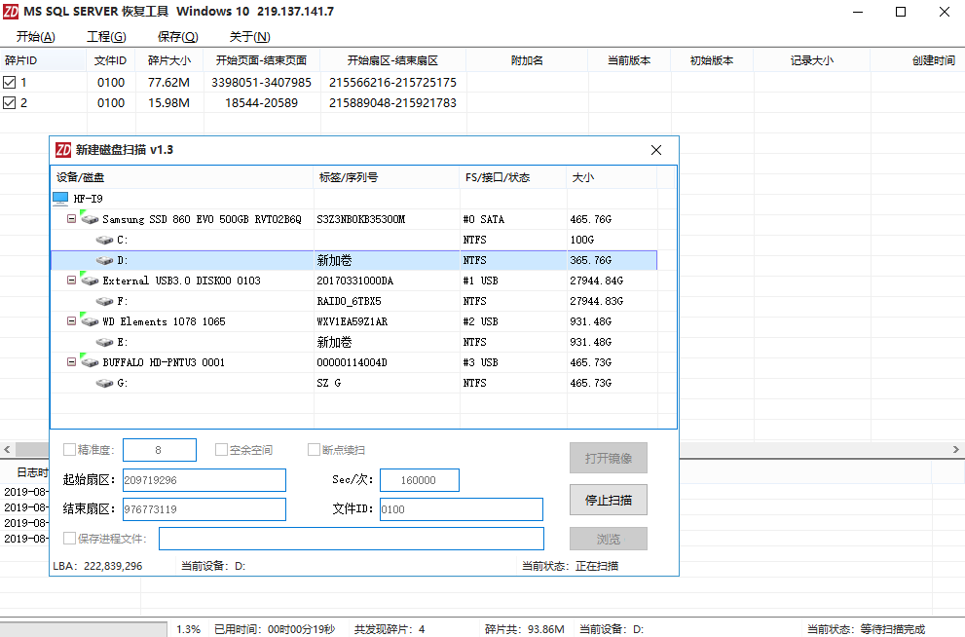965x637 pixels.
Task: Click the ZD logo in scan dialog title
Action: pyautogui.click(x=63, y=150)
